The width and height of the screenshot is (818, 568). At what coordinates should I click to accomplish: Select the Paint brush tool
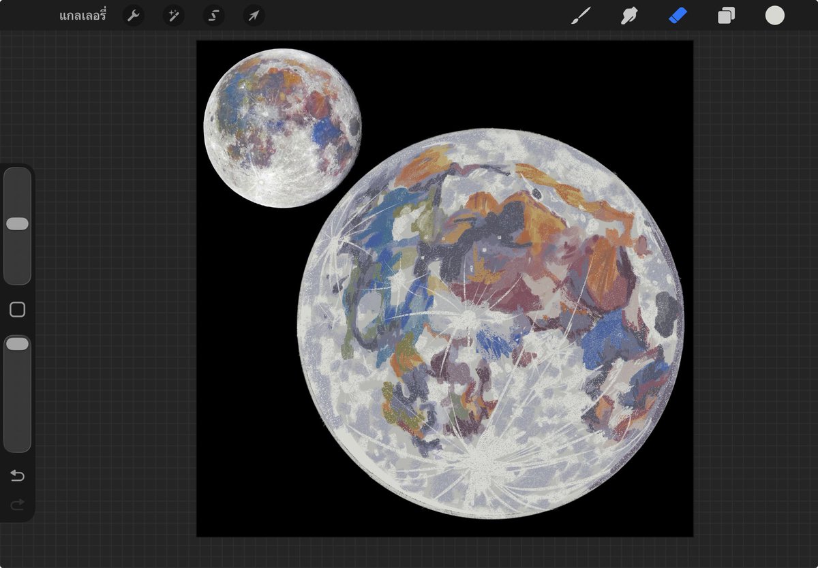(581, 16)
